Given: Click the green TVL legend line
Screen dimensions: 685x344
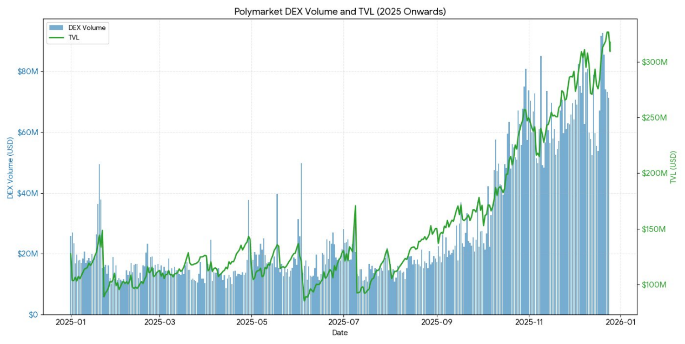Looking at the screenshot, I should (x=56, y=37).
